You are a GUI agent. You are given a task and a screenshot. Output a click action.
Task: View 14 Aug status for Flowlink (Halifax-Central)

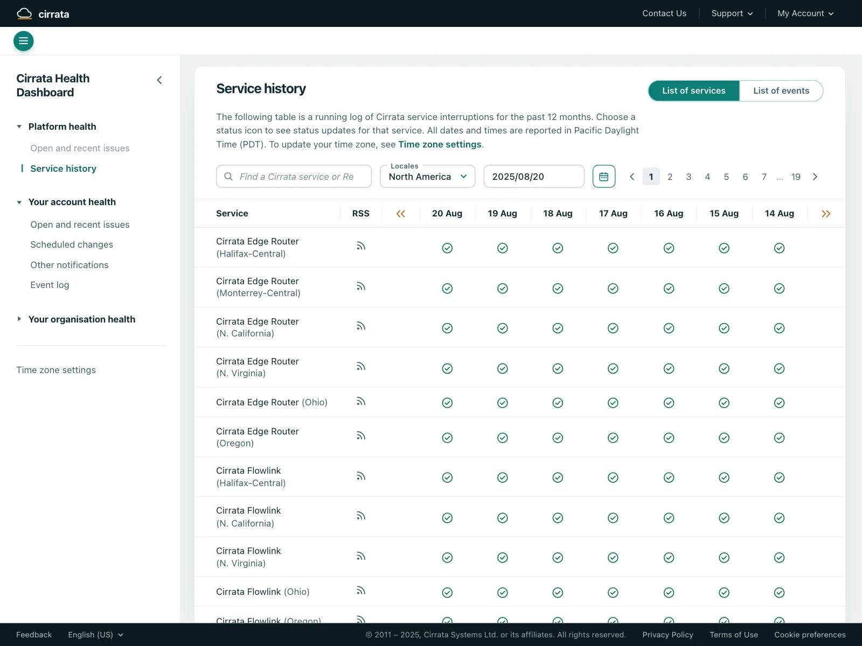[780, 478]
